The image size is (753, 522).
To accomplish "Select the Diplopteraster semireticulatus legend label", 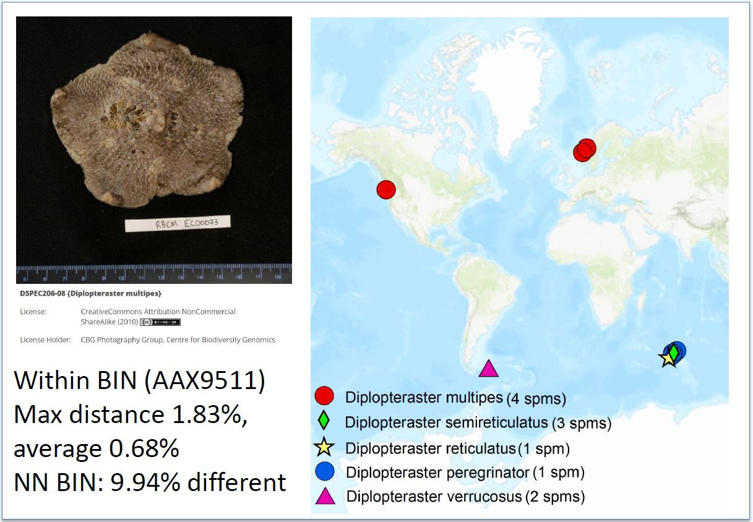I will click(446, 423).
